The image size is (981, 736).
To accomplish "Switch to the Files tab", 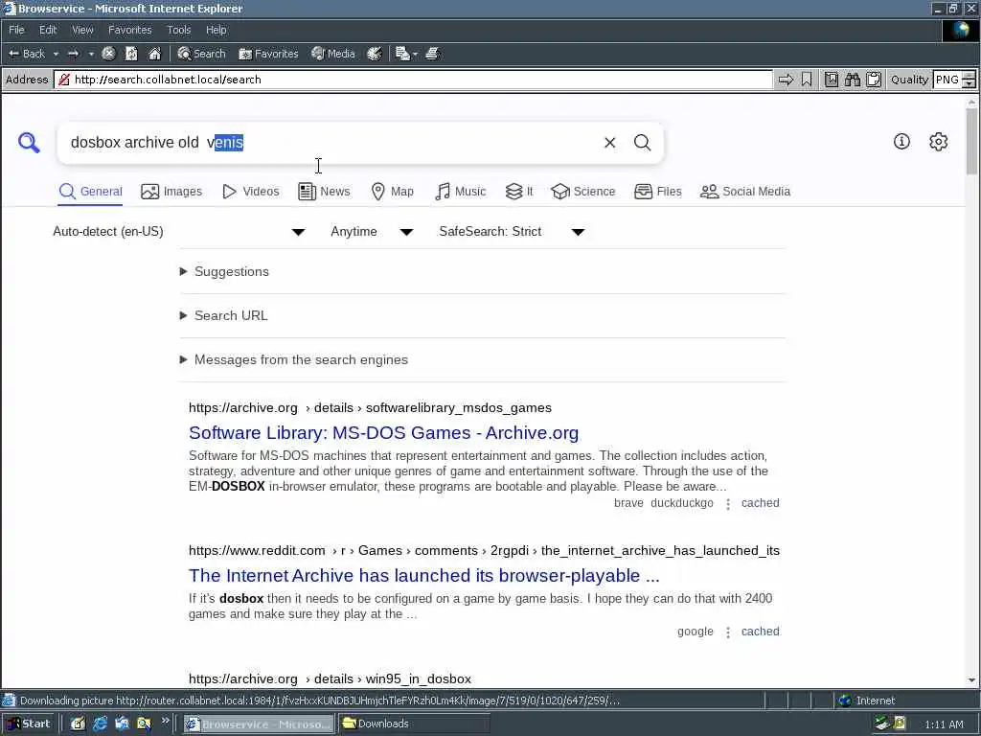I will click(657, 192).
